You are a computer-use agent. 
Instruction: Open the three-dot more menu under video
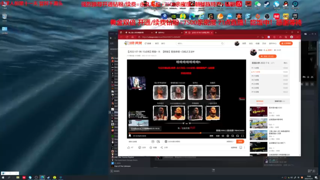pyautogui.click(x=244, y=147)
